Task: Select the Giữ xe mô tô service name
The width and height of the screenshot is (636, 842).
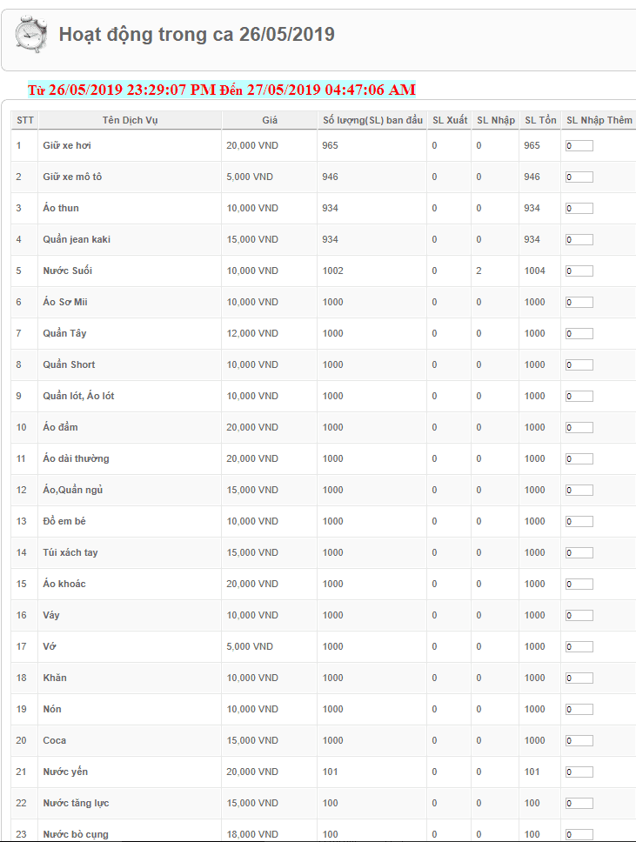Action: tap(72, 177)
